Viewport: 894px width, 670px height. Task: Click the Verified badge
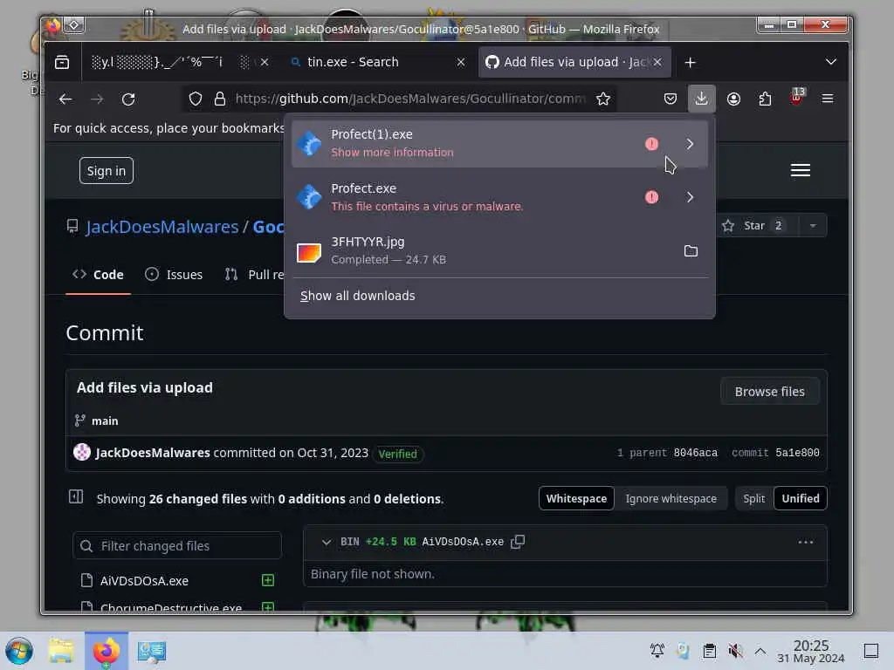397,454
